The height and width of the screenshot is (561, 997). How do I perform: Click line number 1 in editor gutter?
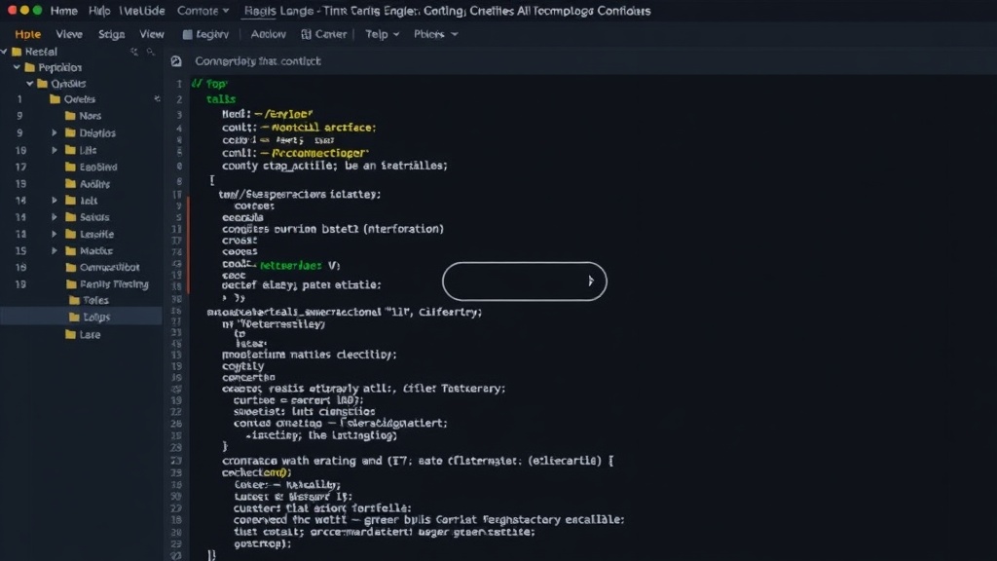tap(179, 84)
